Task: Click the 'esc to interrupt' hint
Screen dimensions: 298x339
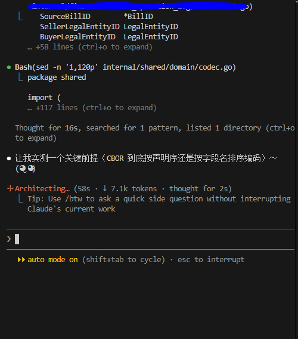Action: [x=211, y=259]
